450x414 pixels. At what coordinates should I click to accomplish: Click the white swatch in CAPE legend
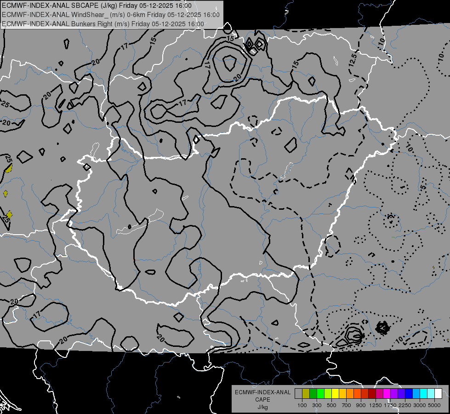439,394
